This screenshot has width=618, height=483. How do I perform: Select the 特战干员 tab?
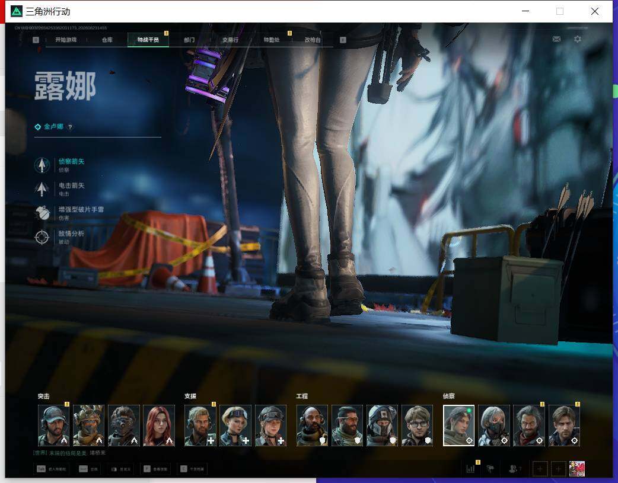148,40
